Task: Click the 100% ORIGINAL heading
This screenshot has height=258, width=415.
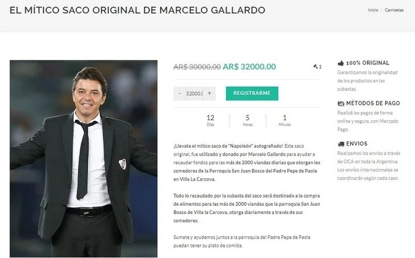Action: tap(367, 63)
